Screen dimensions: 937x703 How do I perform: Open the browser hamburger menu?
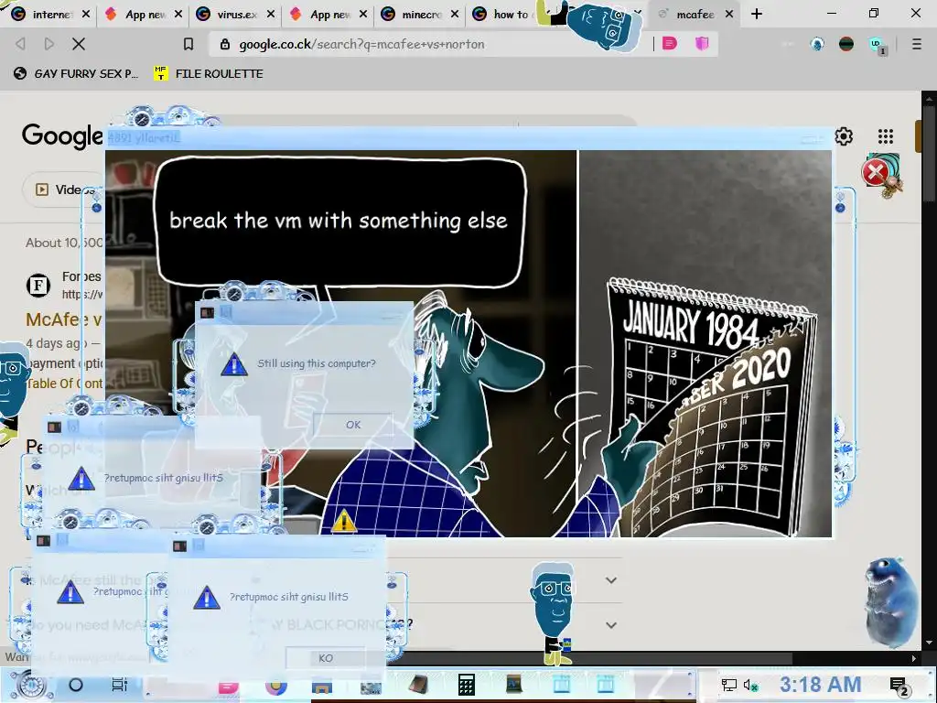[x=916, y=44]
